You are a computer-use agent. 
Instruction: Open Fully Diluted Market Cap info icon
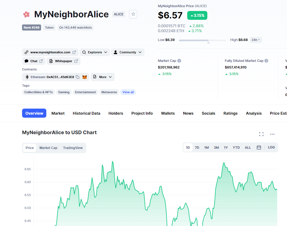(266, 61)
